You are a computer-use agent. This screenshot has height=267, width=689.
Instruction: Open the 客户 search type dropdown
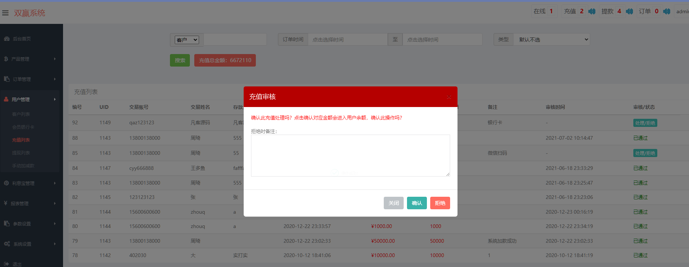point(187,40)
